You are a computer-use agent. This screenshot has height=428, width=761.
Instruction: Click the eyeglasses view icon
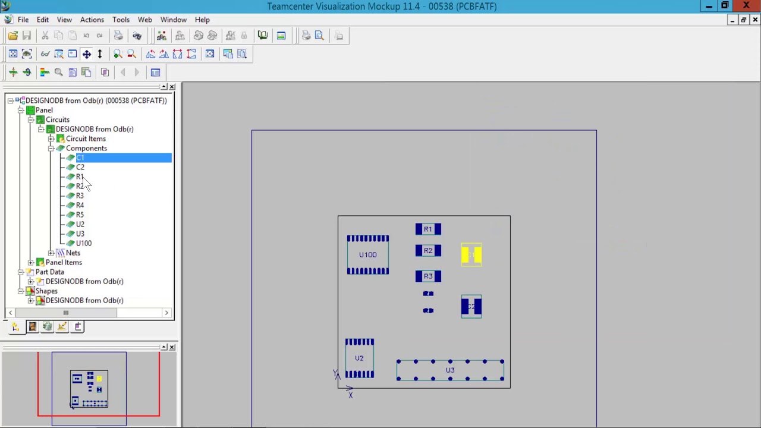point(45,54)
